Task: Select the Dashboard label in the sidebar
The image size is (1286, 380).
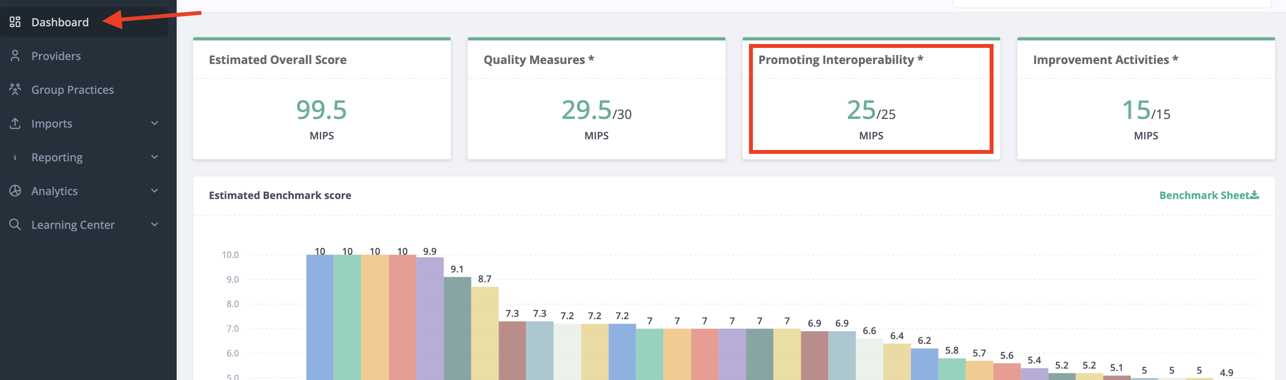Action: 60,22
